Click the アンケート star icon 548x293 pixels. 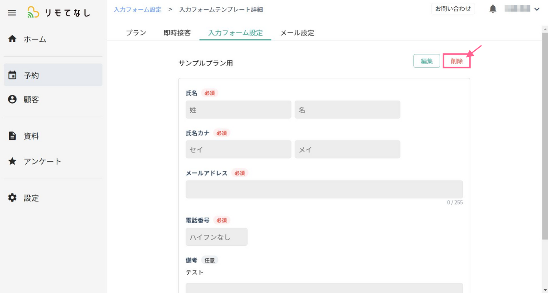12,161
